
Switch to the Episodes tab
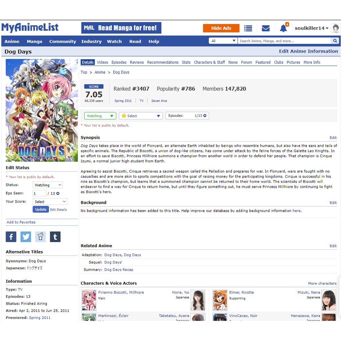point(119,62)
